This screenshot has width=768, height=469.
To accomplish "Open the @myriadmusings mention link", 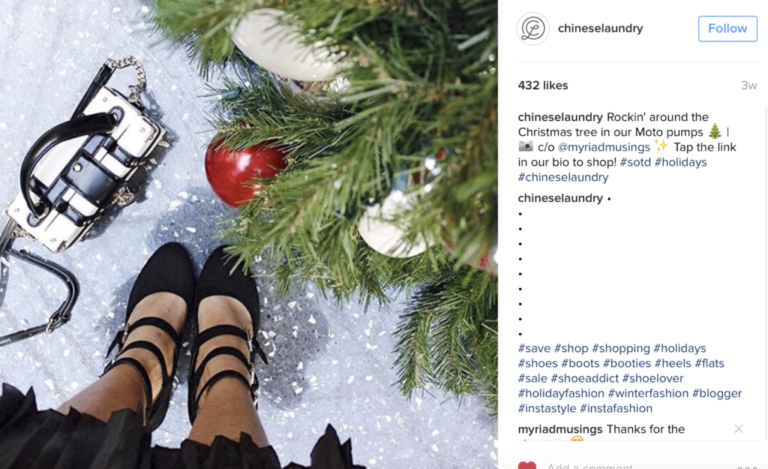I will [604, 147].
